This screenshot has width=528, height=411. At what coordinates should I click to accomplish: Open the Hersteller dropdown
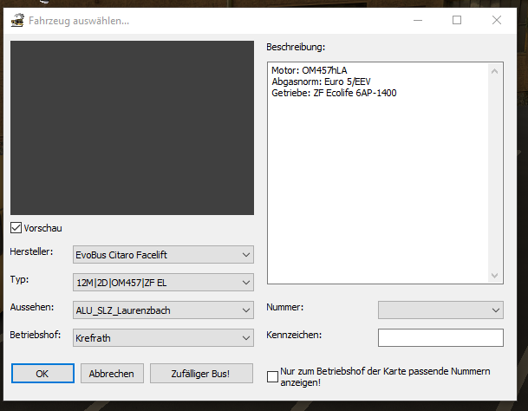[163, 254]
